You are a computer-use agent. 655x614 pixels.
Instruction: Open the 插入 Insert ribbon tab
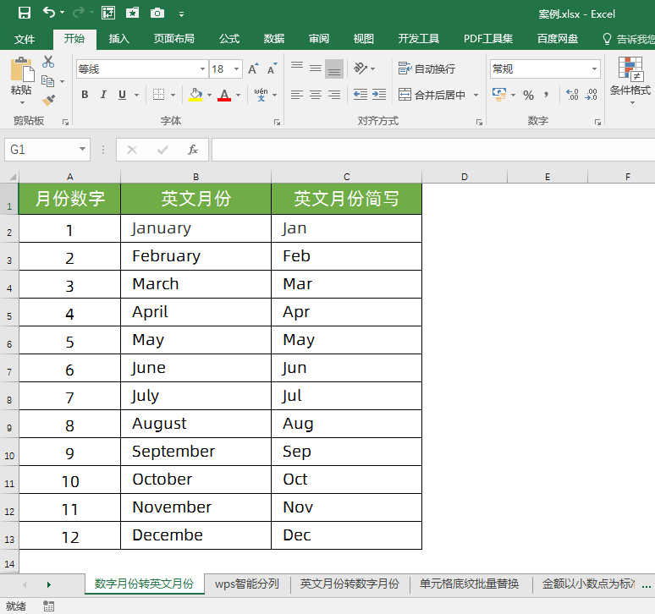pyautogui.click(x=119, y=39)
